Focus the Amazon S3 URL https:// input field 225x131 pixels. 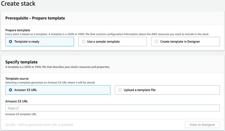(113, 108)
